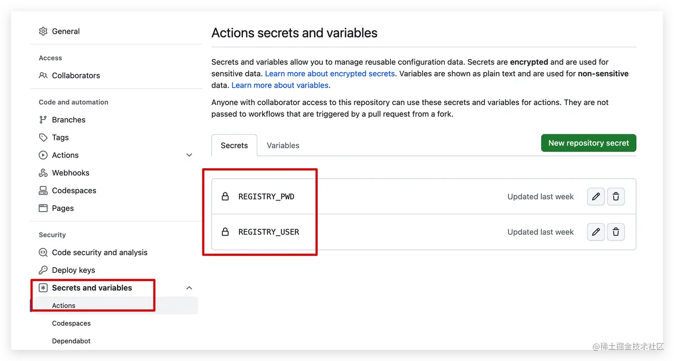Open Dependabot secrets in the sidebar

coord(71,341)
